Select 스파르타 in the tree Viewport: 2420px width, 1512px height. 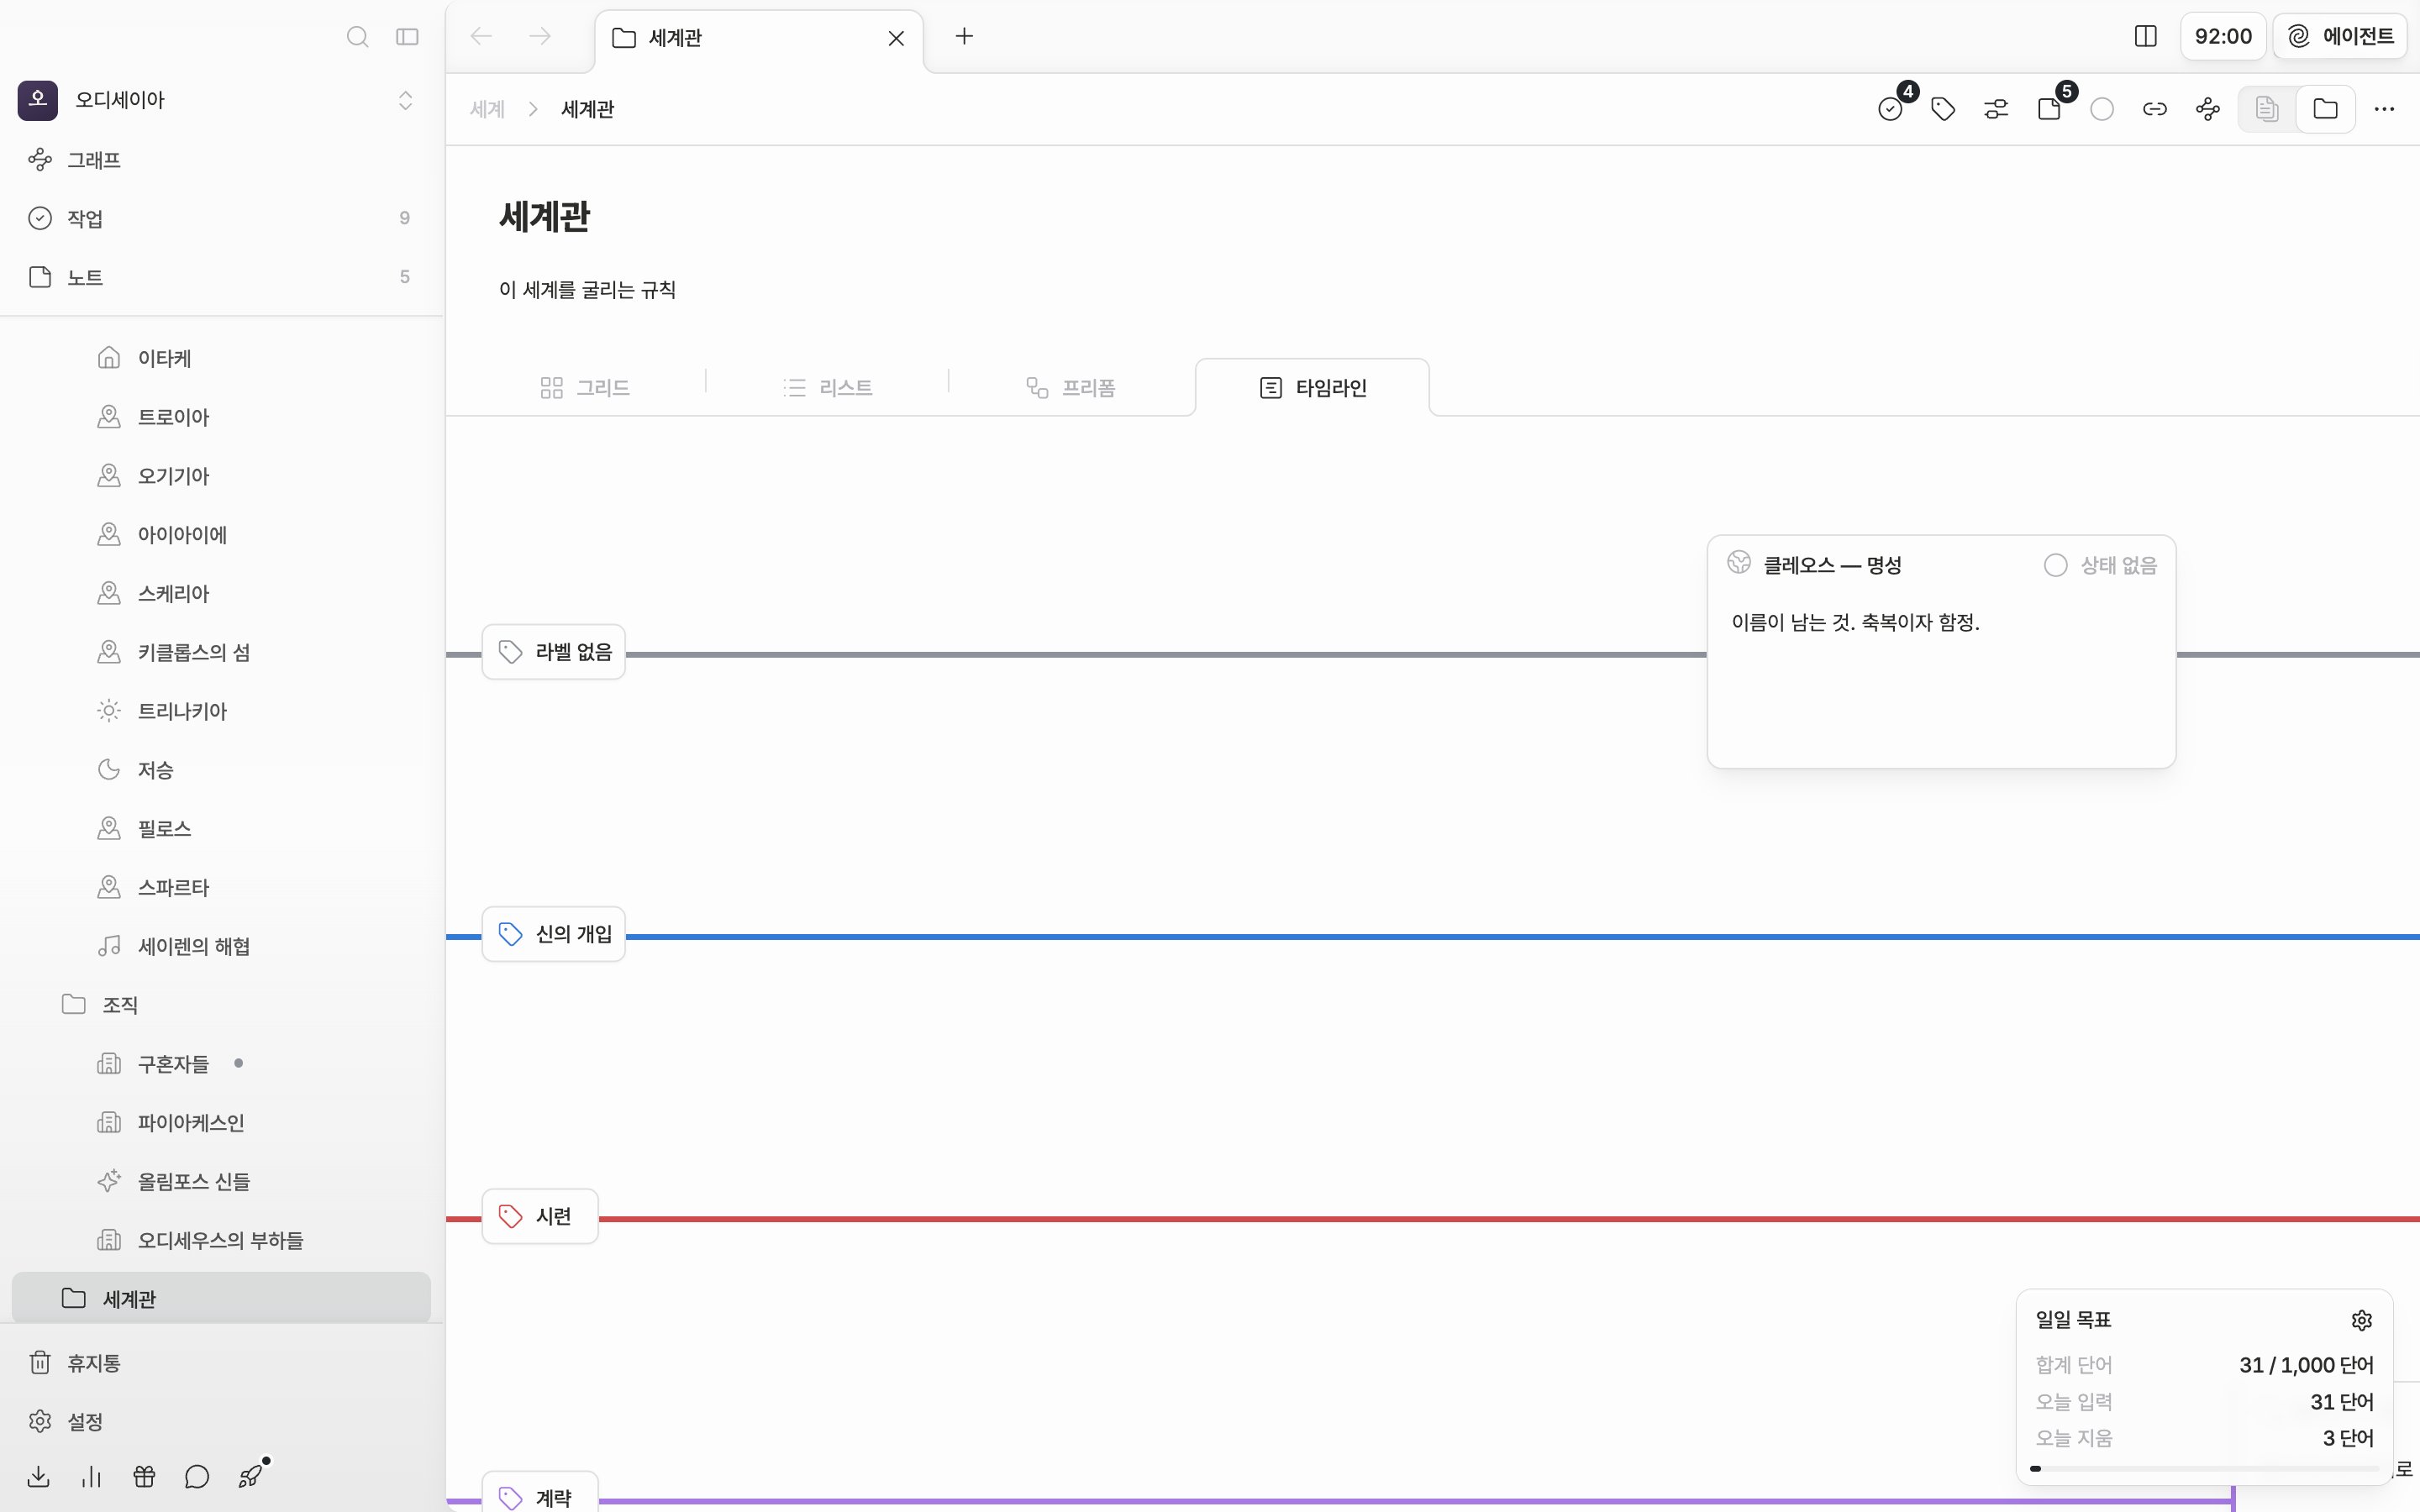point(221,888)
